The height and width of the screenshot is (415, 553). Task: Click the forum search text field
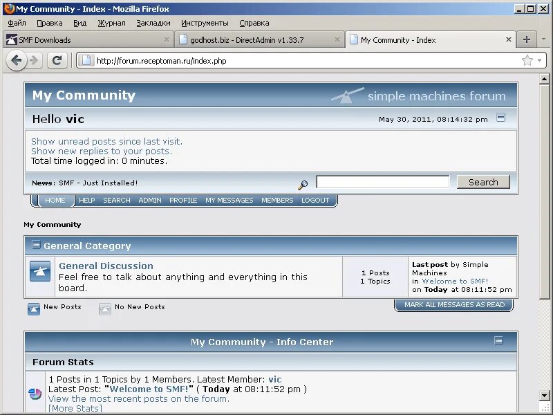(x=383, y=182)
